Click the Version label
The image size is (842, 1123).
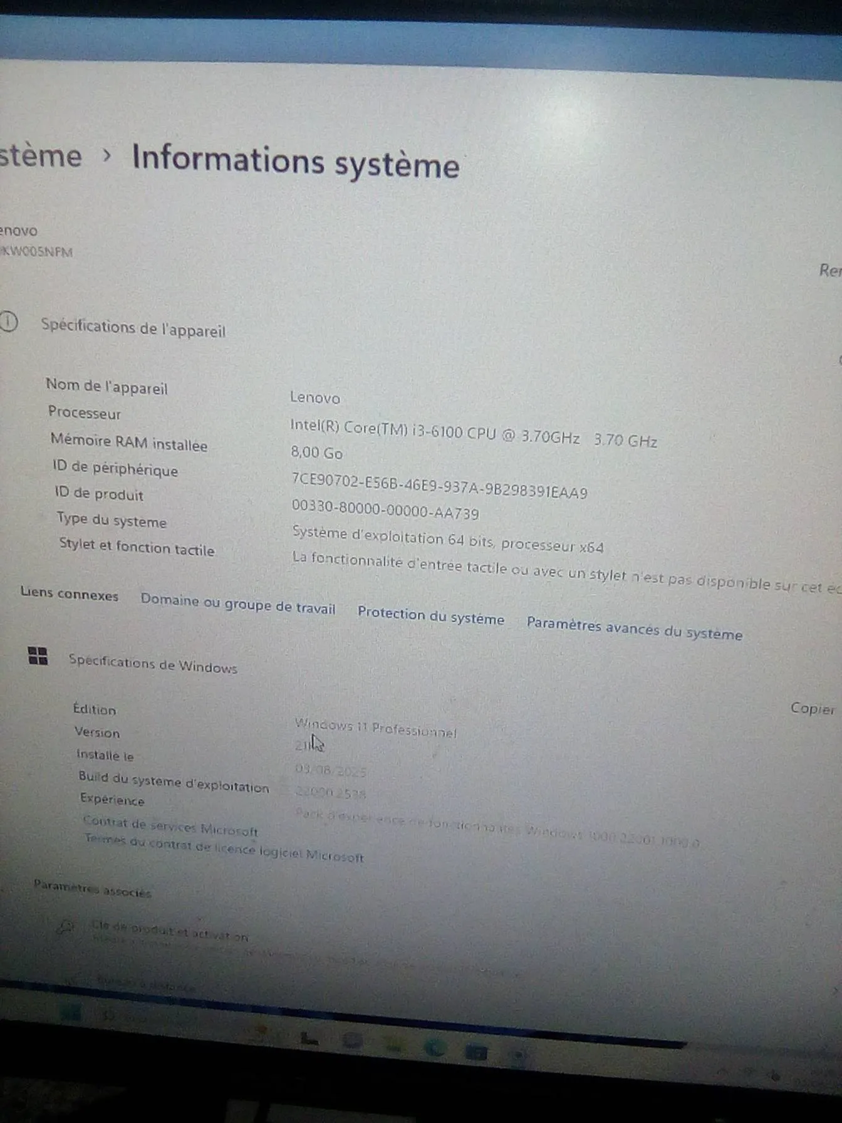coord(97,731)
